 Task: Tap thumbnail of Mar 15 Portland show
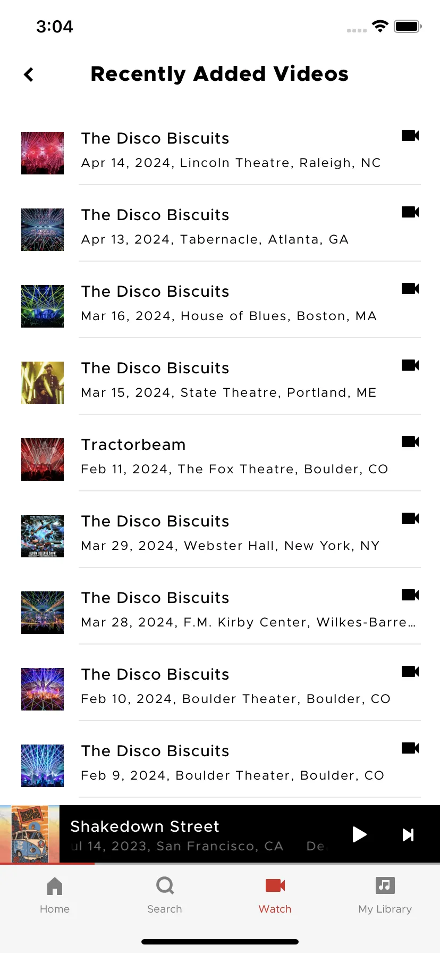[x=43, y=383]
